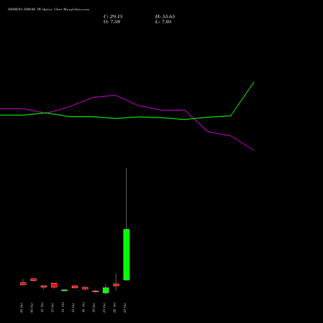This screenshot has width=323, height=323.
Task: Click the red candle above 13 Oct
Action: point(54,285)
